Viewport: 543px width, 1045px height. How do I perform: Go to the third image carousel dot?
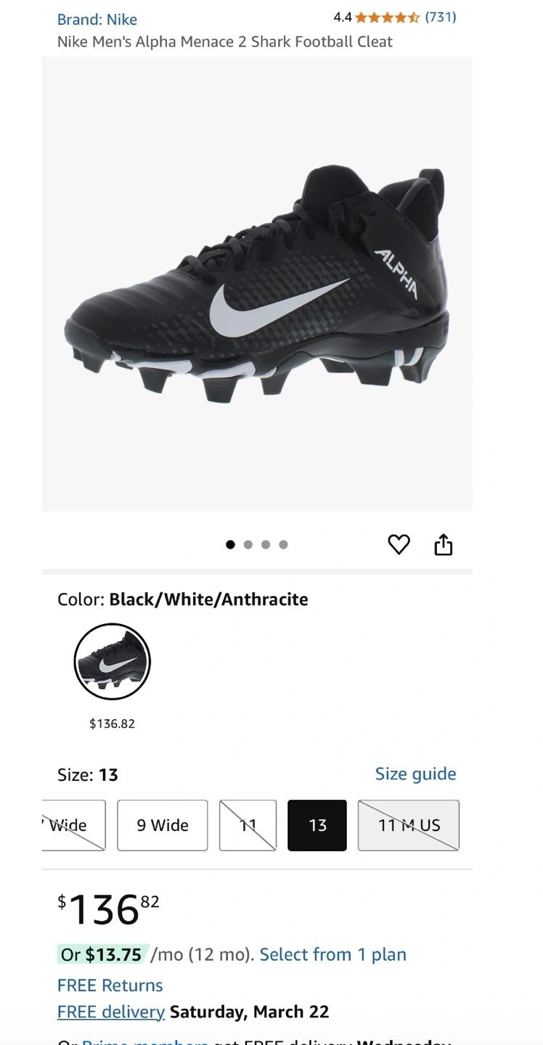click(x=266, y=545)
